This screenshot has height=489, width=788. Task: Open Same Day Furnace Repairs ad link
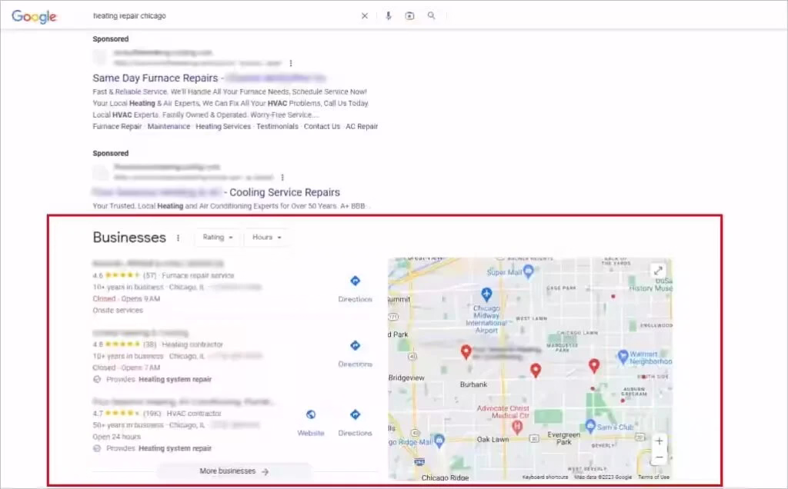tap(209, 78)
